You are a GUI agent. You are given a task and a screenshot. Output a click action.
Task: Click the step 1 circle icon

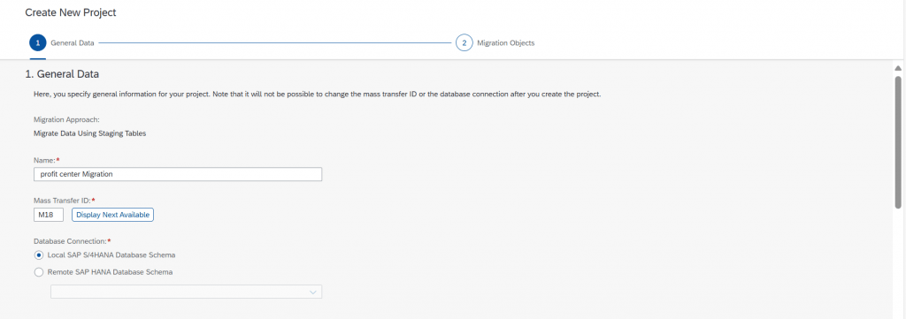37,42
